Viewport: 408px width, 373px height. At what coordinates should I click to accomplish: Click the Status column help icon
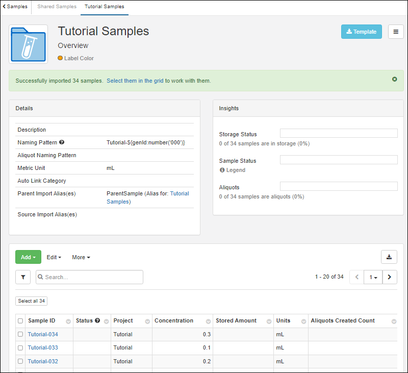coord(97,321)
